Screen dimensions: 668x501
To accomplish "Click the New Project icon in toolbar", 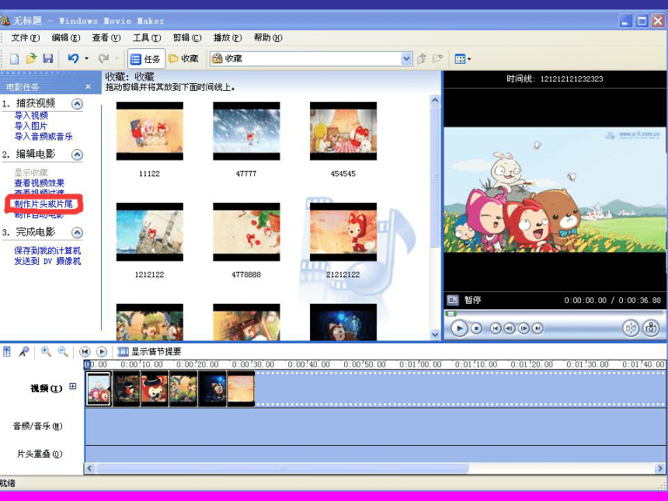I will pos(15,59).
